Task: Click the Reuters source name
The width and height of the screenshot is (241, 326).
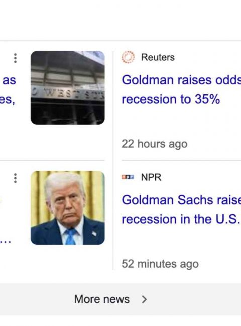Action: pos(158,57)
